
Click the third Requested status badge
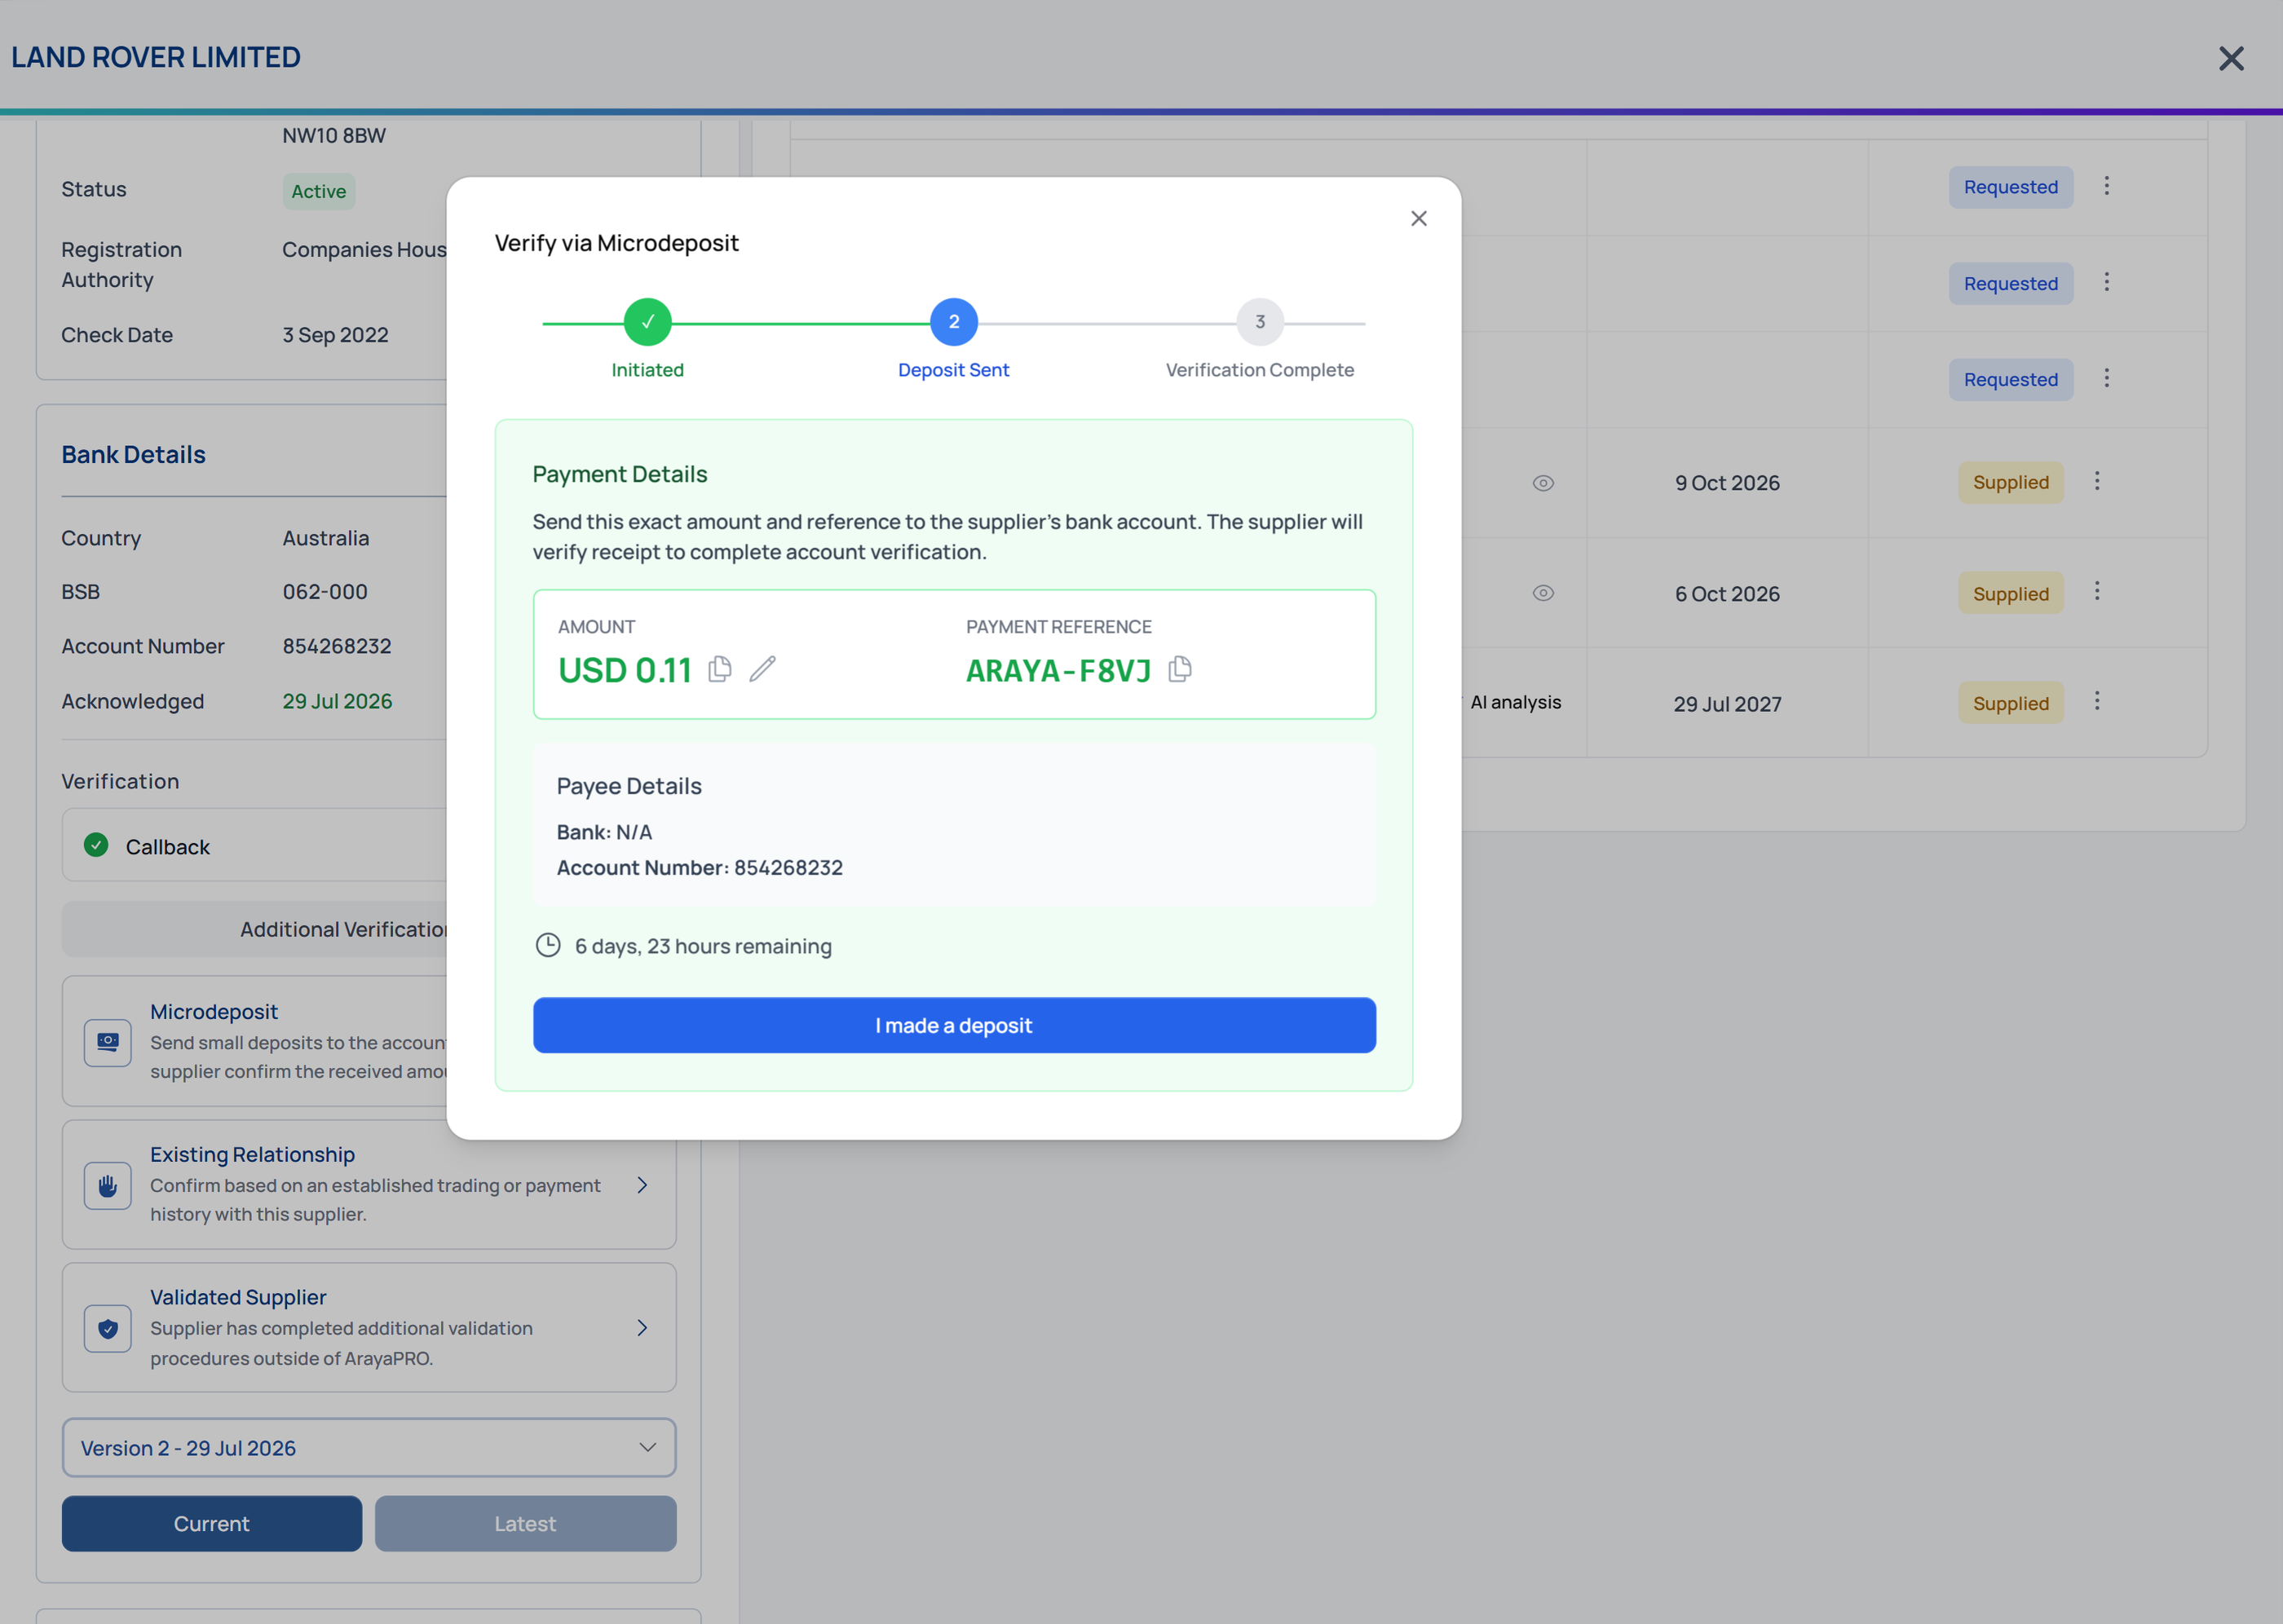tap(2010, 379)
